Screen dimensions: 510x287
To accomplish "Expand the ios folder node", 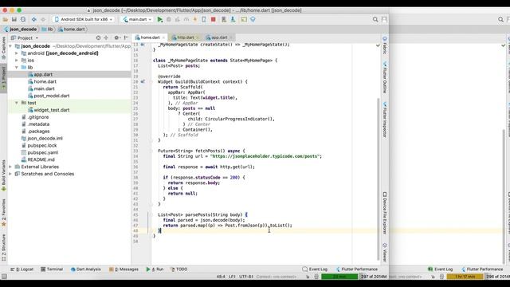I will [17, 61].
